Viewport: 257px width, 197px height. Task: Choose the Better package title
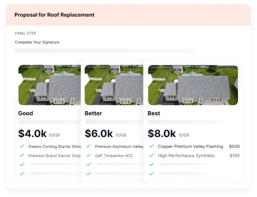click(x=94, y=113)
